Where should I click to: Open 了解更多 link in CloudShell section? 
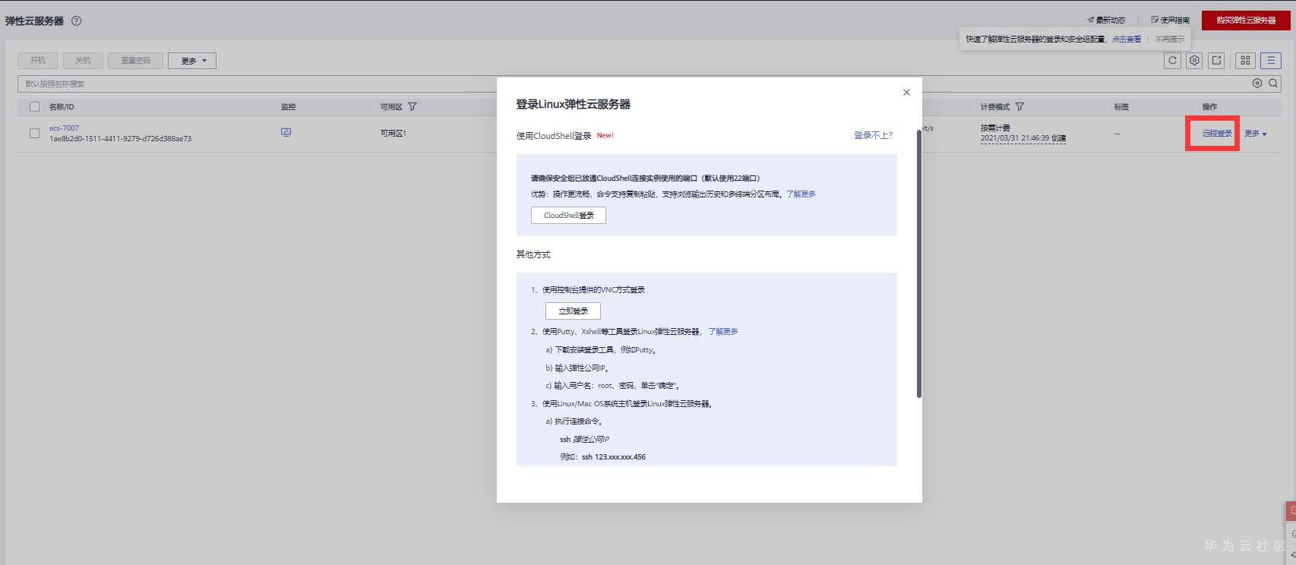[x=801, y=194]
